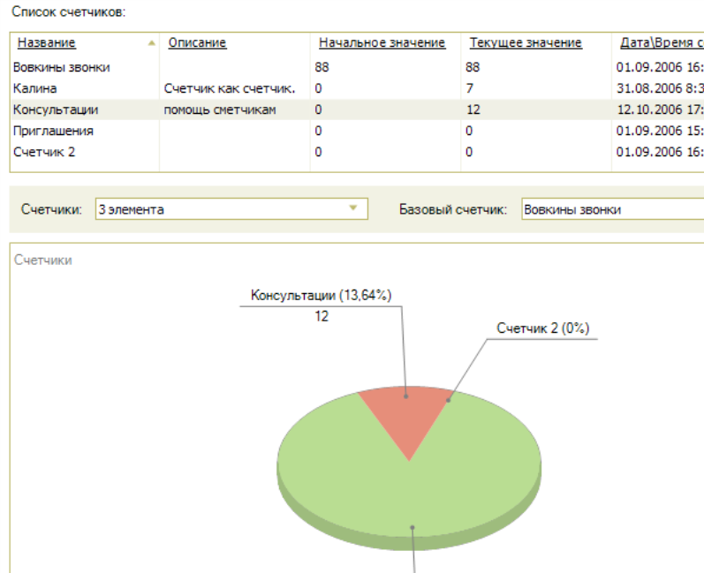Click the '3 элемента' field text
Viewport: 704px width, 573px height.
[x=131, y=210]
